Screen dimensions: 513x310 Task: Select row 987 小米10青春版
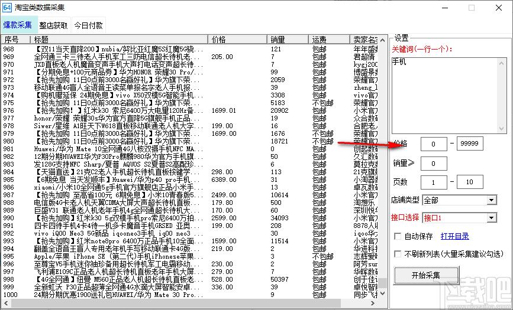point(190,195)
